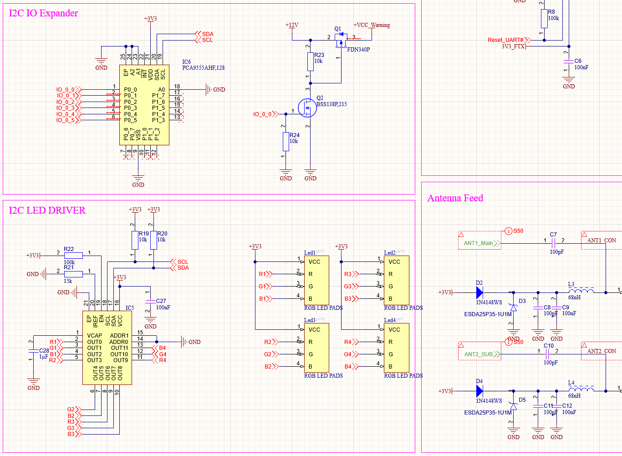Select capacitor C6 100nF symbol
622x456 pixels.
[568, 61]
